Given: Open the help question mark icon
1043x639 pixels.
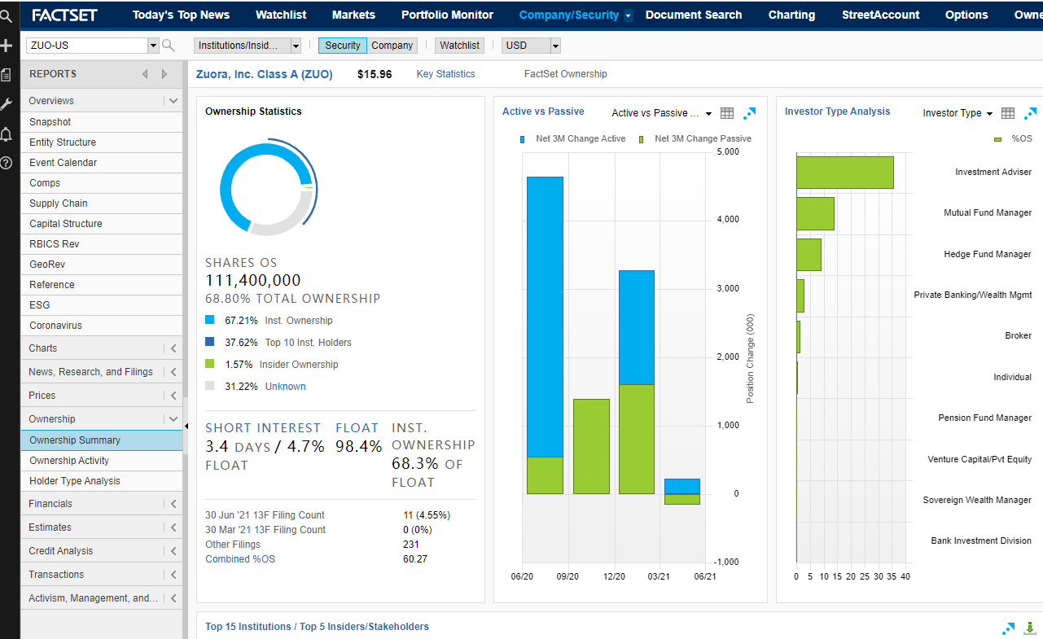Looking at the screenshot, I should [x=7, y=163].
